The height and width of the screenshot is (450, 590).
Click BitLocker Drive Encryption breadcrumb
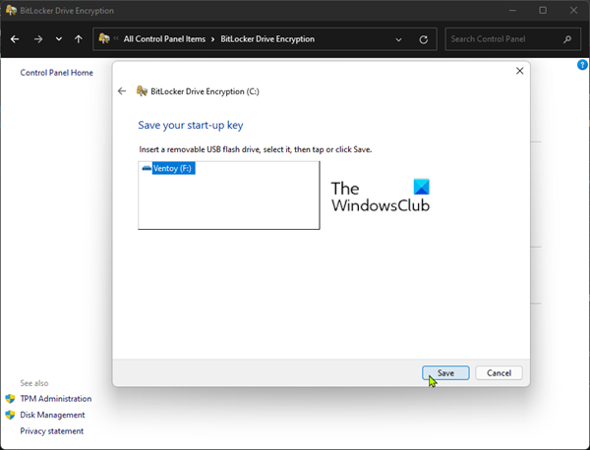tap(267, 39)
